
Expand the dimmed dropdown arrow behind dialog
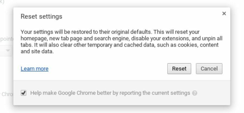[x=8, y=51]
